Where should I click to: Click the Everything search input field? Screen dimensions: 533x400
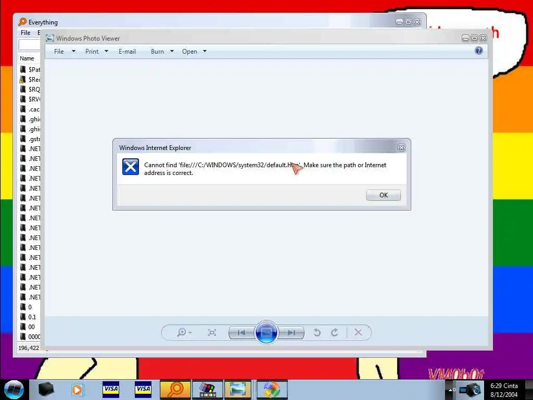point(30,45)
